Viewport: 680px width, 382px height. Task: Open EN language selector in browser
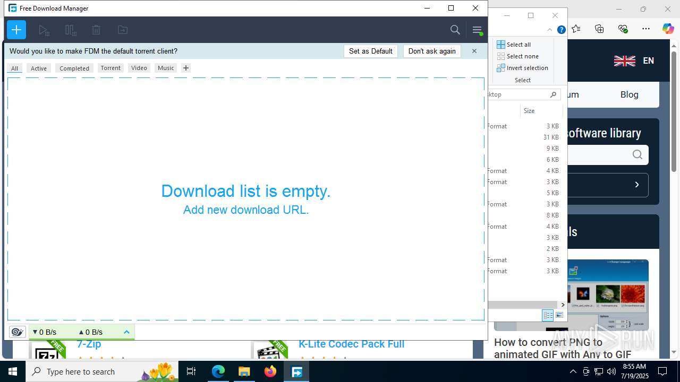click(x=634, y=60)
